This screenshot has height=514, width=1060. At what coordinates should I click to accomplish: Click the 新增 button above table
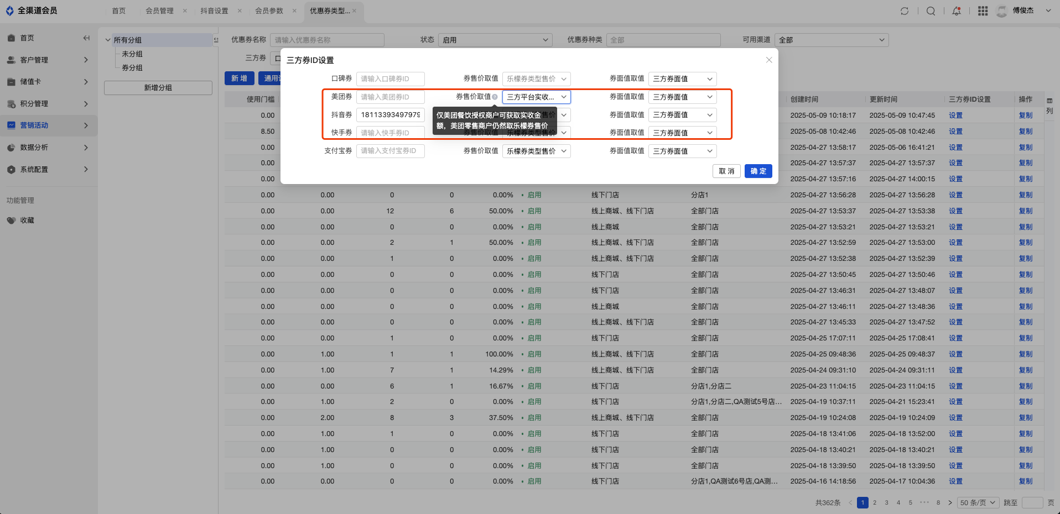[x=240, y=78]
